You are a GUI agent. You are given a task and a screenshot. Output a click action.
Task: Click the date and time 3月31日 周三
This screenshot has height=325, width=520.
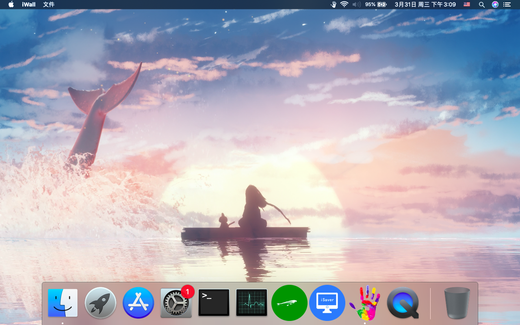pyautogui.click(x=425, y=4)
